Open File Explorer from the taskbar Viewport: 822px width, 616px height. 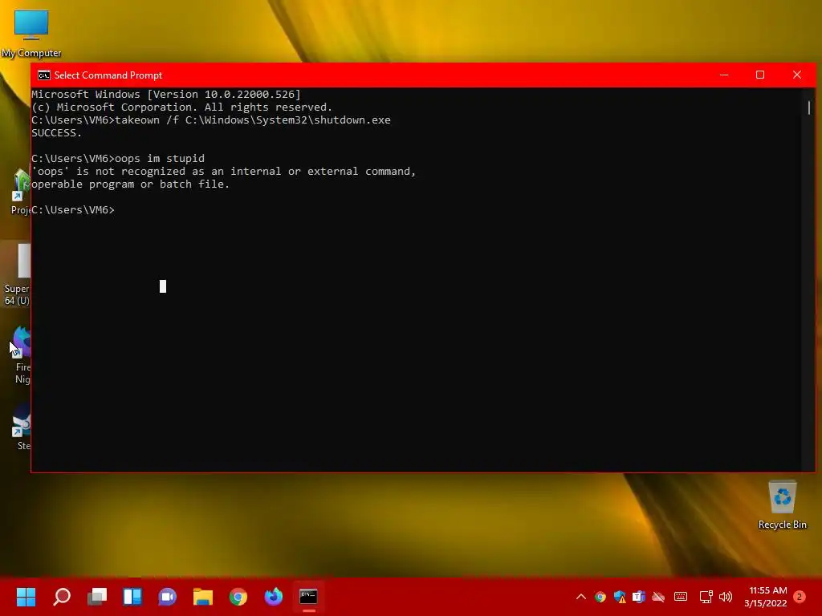click(x=203, y=597)
